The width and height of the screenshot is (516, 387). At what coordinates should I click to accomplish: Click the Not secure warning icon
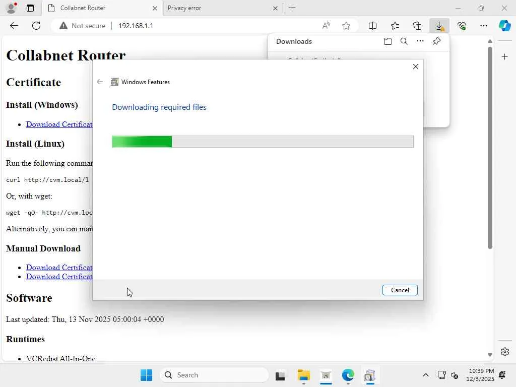63,26
